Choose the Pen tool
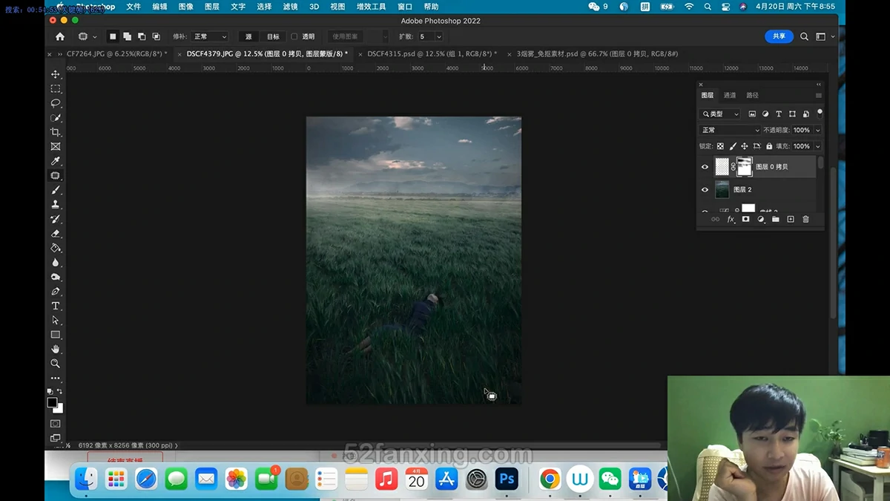 56,292
